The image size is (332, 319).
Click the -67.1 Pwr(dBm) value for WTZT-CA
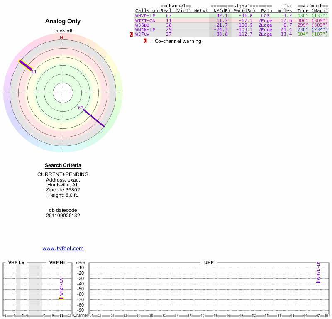point(245,20)
